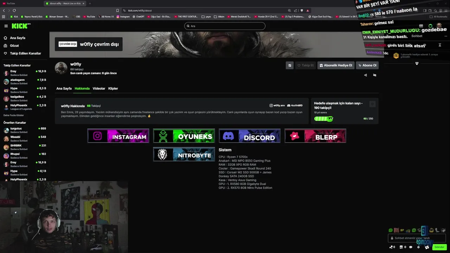450x253 pixels.
Task: Select the Klipler tab
Action: pyautogui.click(x=113, y=89)
